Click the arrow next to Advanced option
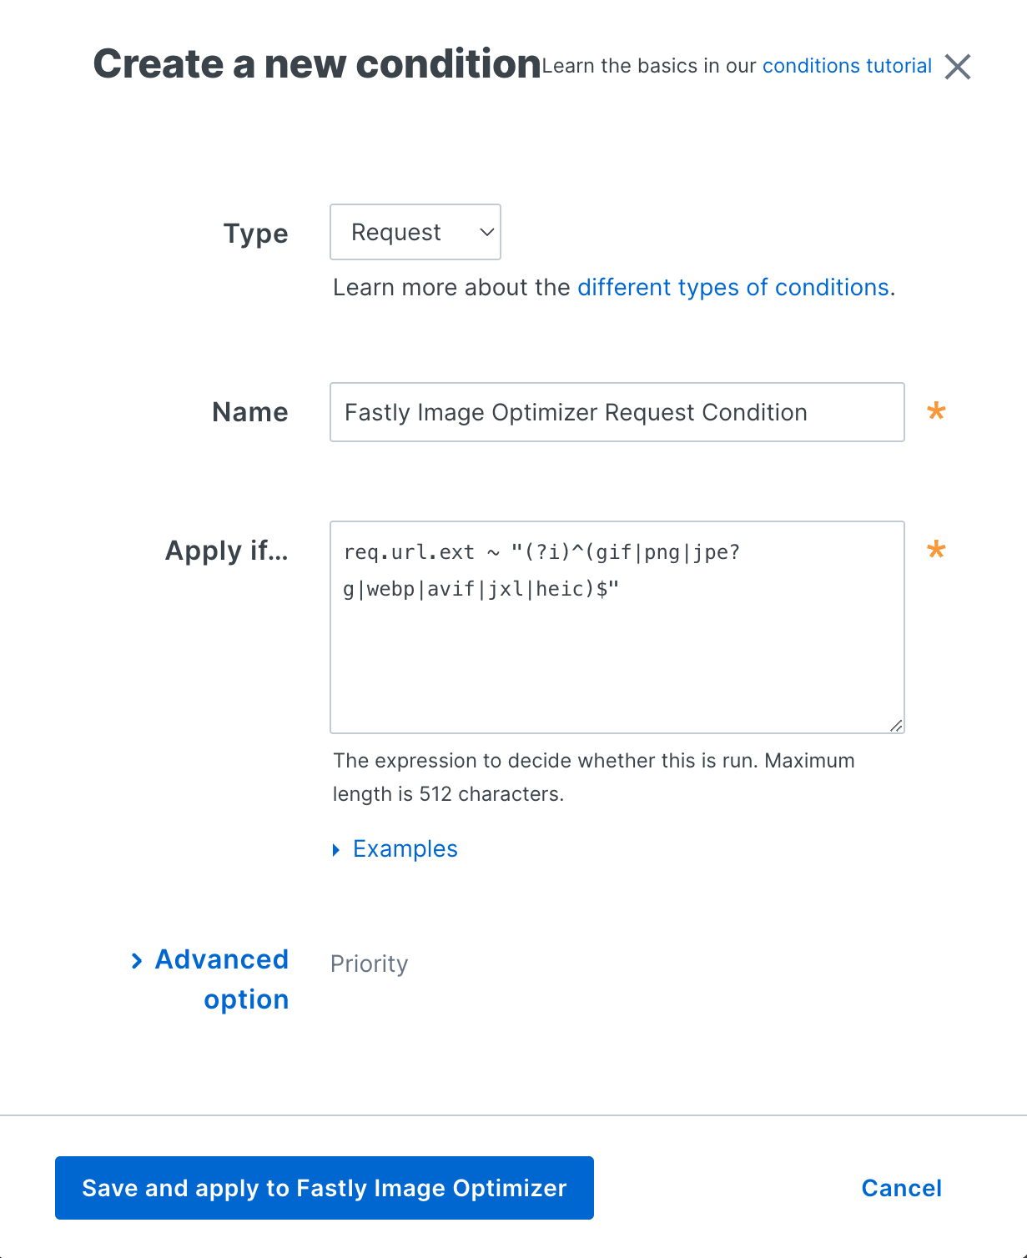The height and width of the screenshot is (1258, 1027). (138, 961)
